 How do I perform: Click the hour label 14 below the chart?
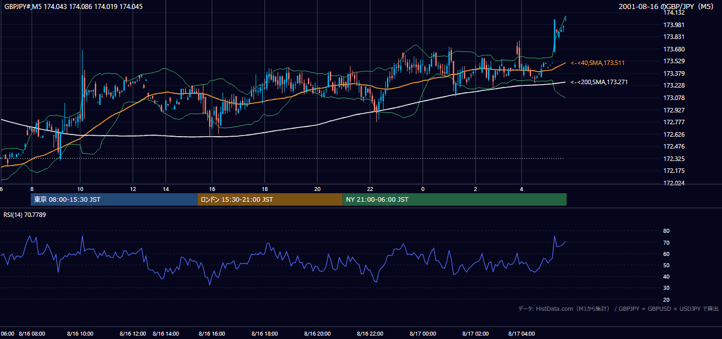pos(166,189)
